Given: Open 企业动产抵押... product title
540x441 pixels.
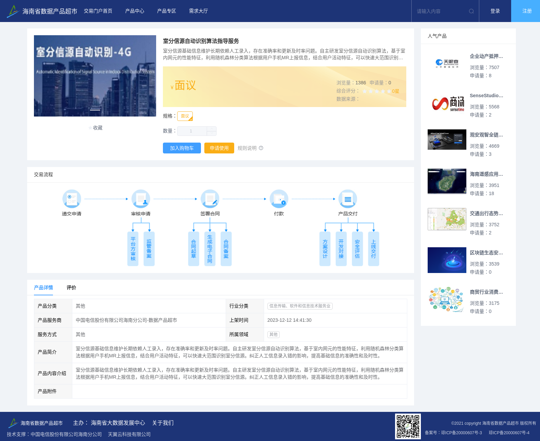Looking at the screenshot, I should [486, 56].
